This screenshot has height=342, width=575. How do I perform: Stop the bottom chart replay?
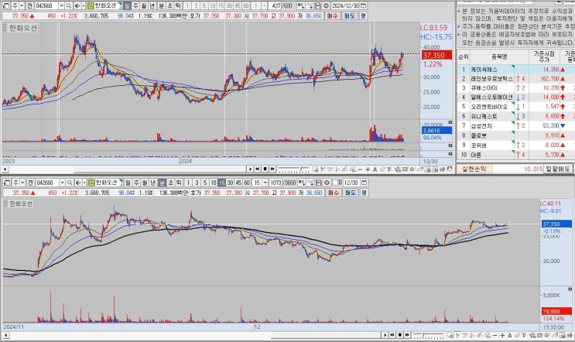click(x=399, y=335)
